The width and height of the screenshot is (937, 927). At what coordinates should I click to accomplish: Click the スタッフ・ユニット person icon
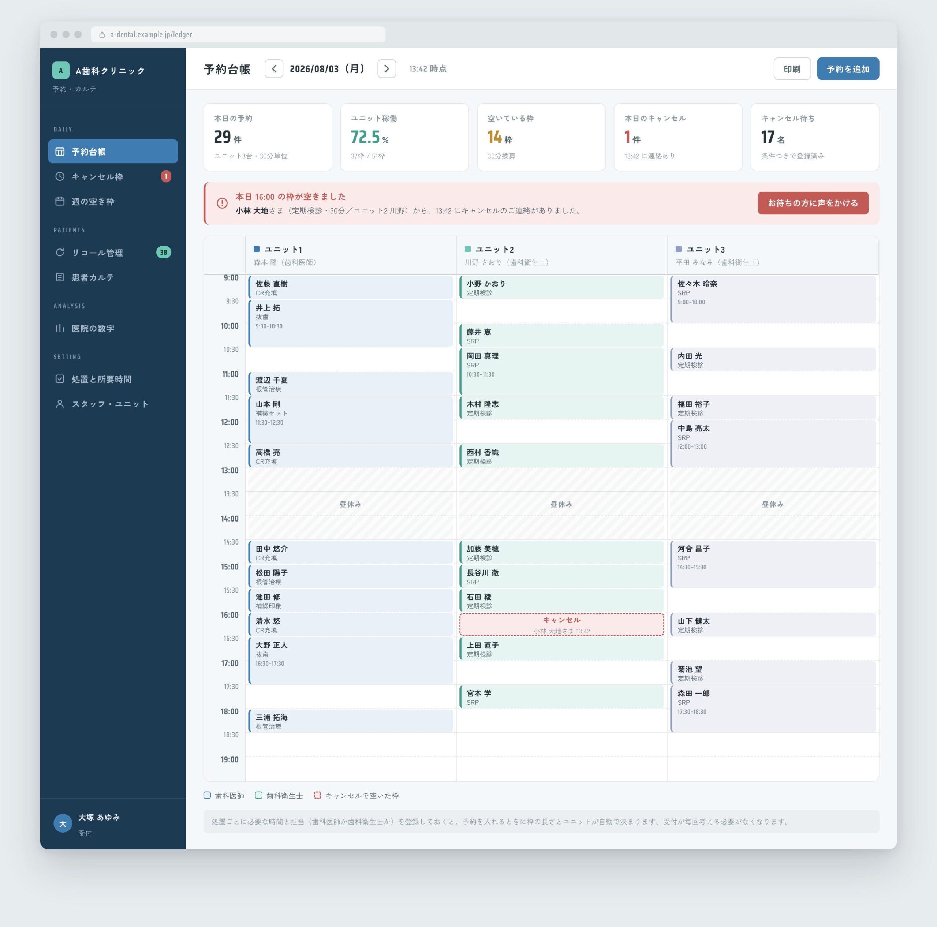coord(60,404)
